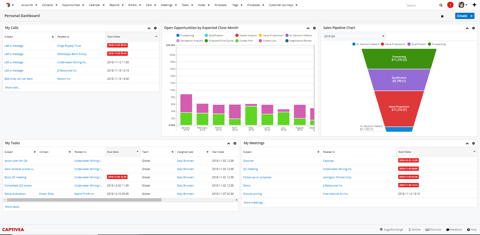The height and width of the screenshot is (235, 480).
Task: Open the SugarCRM cube home icon
Action: tap(8, 5)
